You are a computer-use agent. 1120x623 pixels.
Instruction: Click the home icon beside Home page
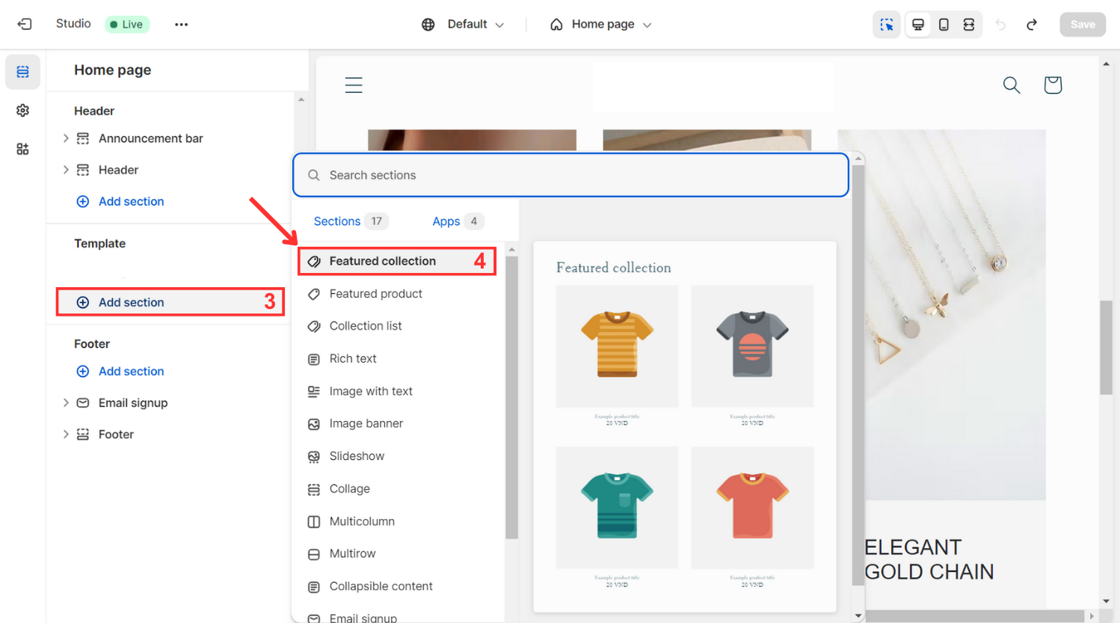point(556,25)
